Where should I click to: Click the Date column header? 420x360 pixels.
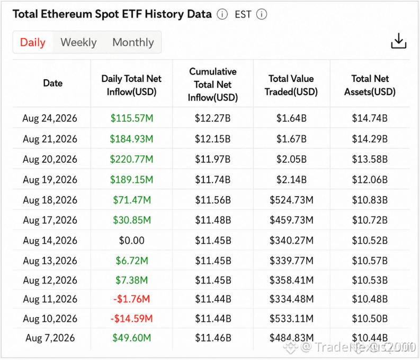click(53, 83)
